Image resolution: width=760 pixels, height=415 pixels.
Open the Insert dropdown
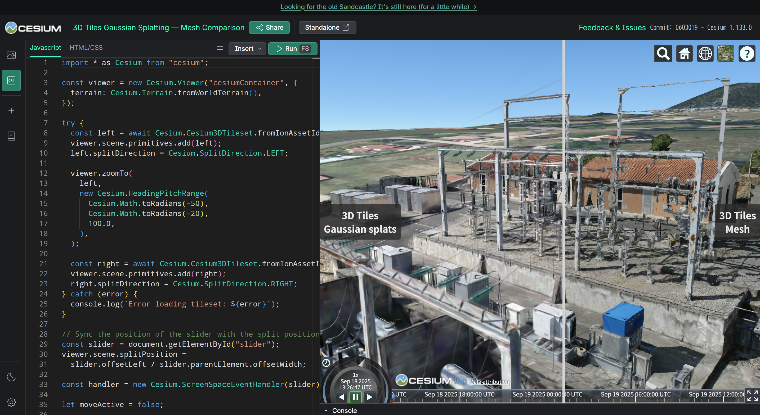pyautogui.click(x=247, y=49)
